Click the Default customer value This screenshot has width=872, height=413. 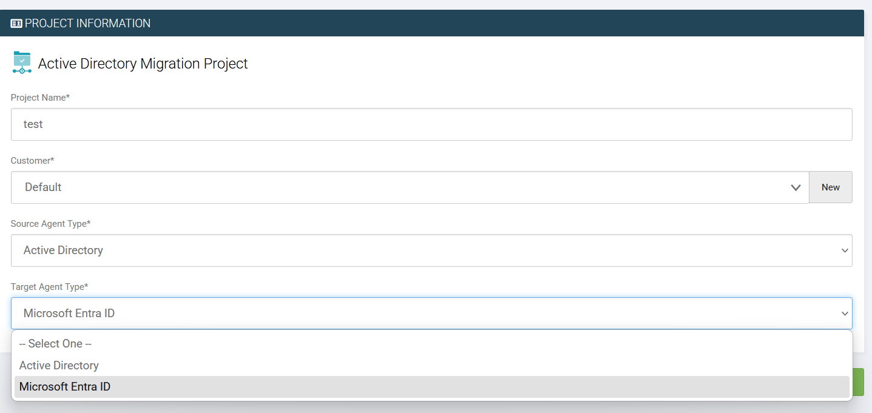point(42,187)
